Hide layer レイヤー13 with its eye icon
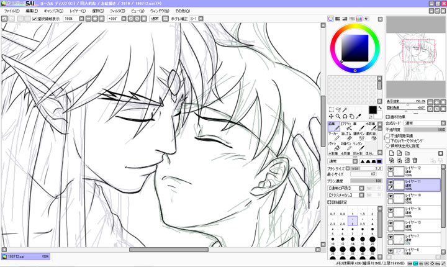Viewport: 447px width, 267px height. 391,223
